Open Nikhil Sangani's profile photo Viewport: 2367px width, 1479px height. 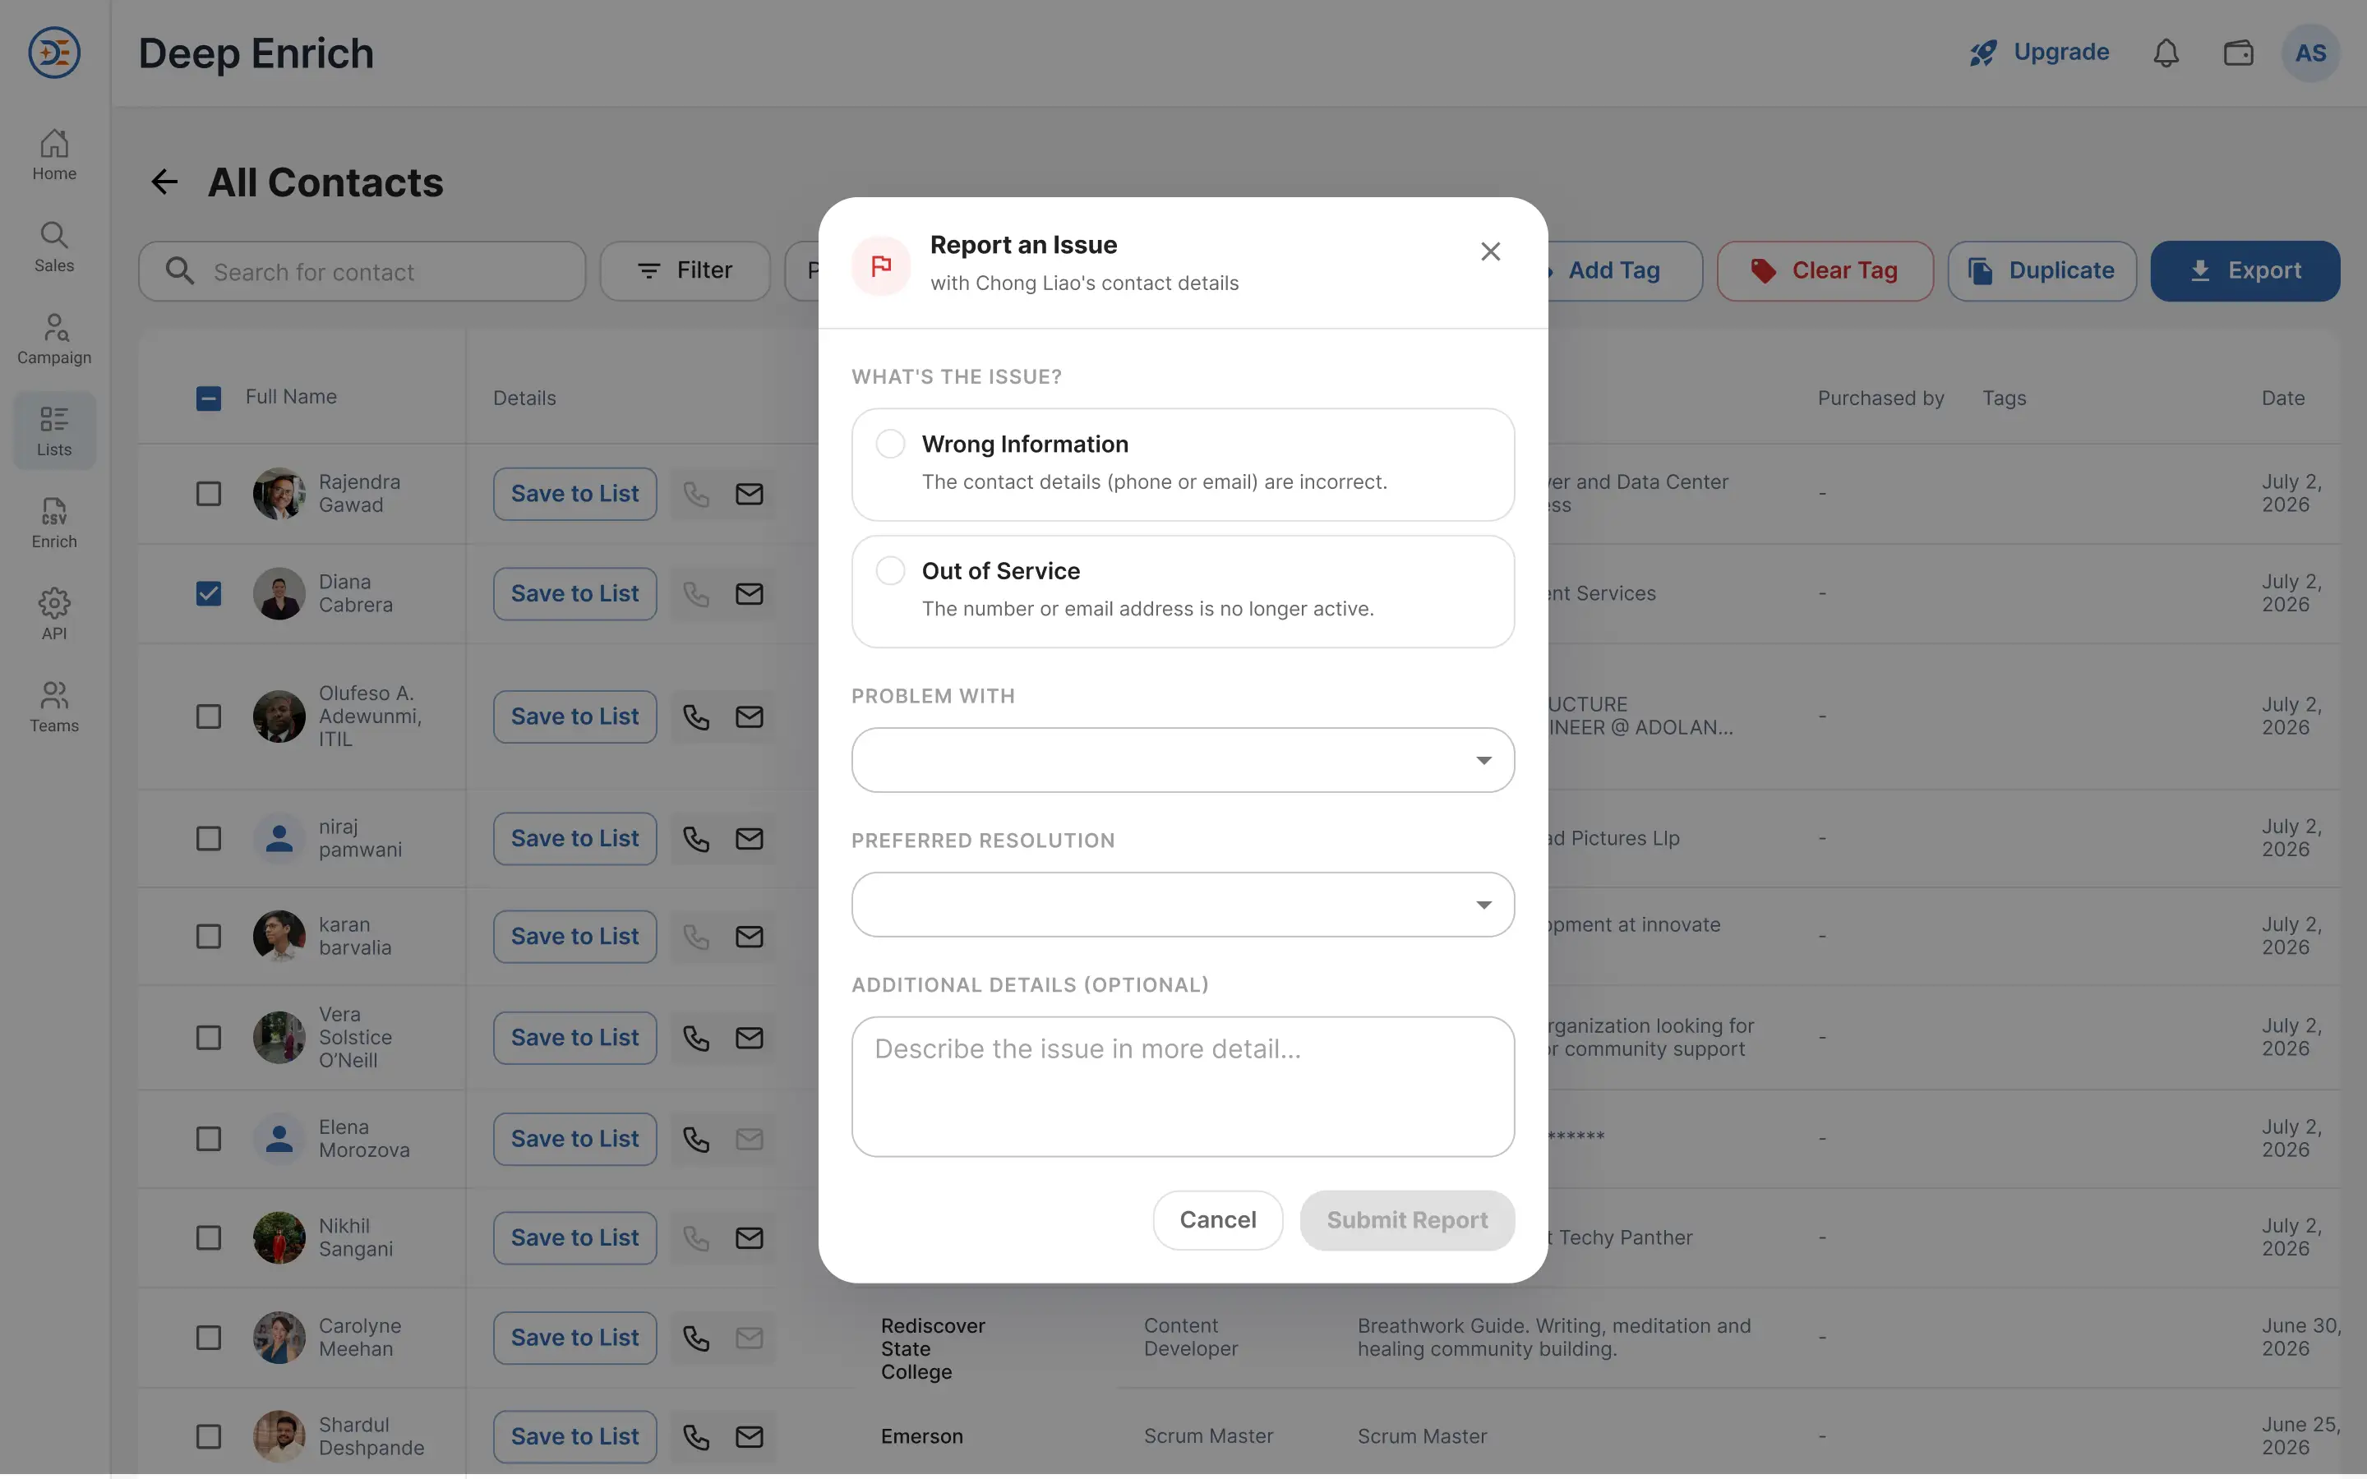point(279,1238)
